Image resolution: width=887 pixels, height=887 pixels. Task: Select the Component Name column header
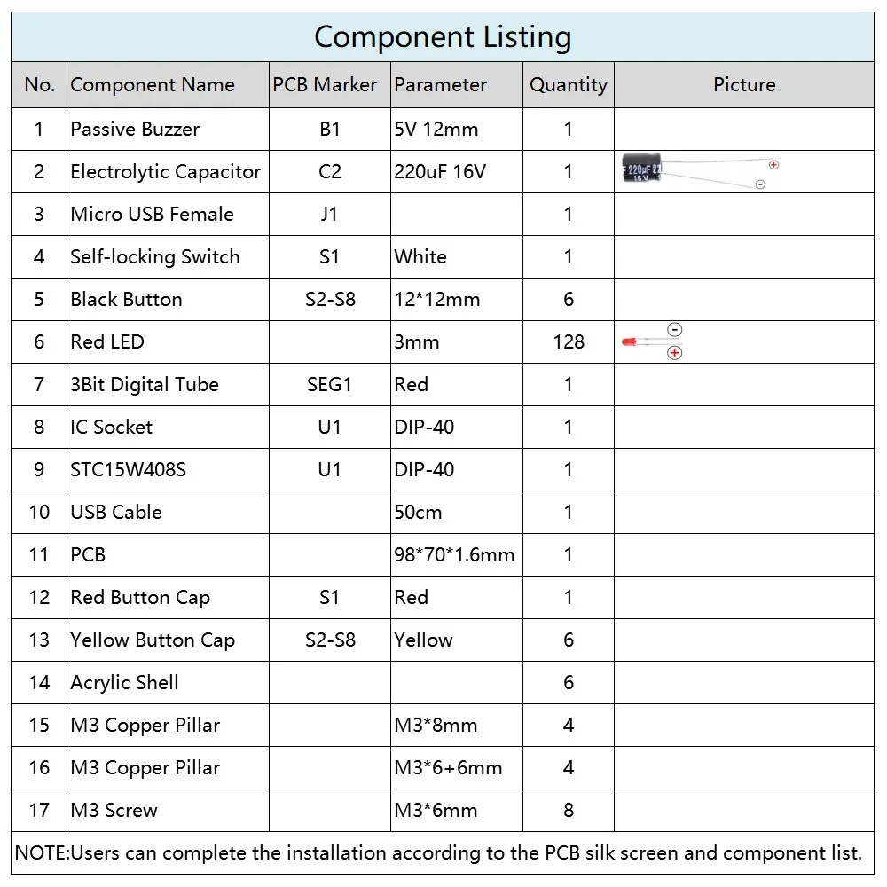point(153,85)
